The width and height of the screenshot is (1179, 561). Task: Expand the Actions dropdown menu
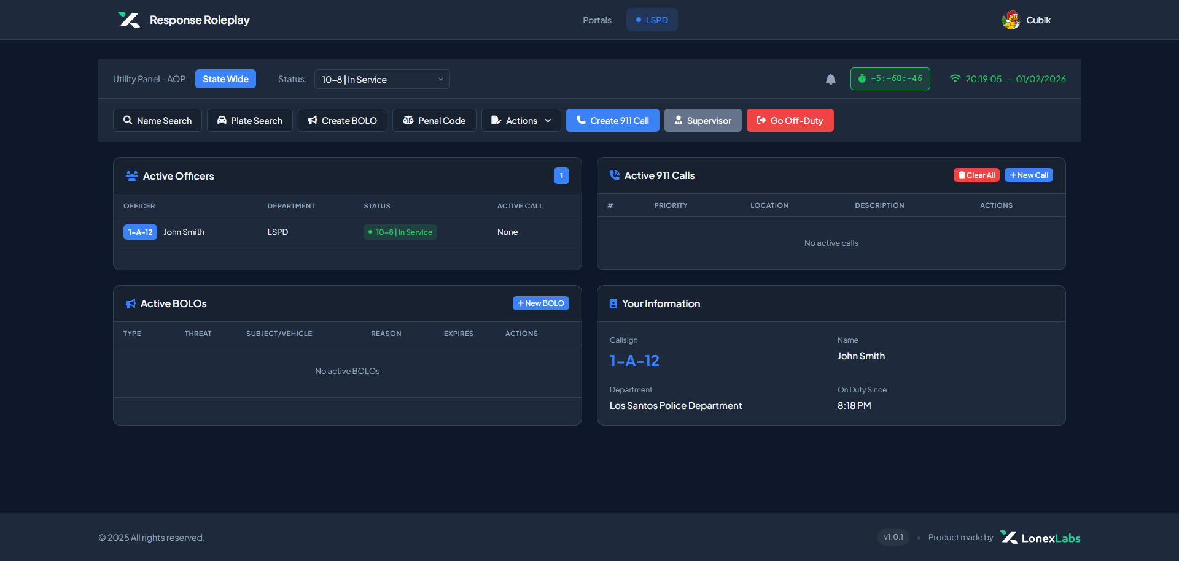click(521, 120)
